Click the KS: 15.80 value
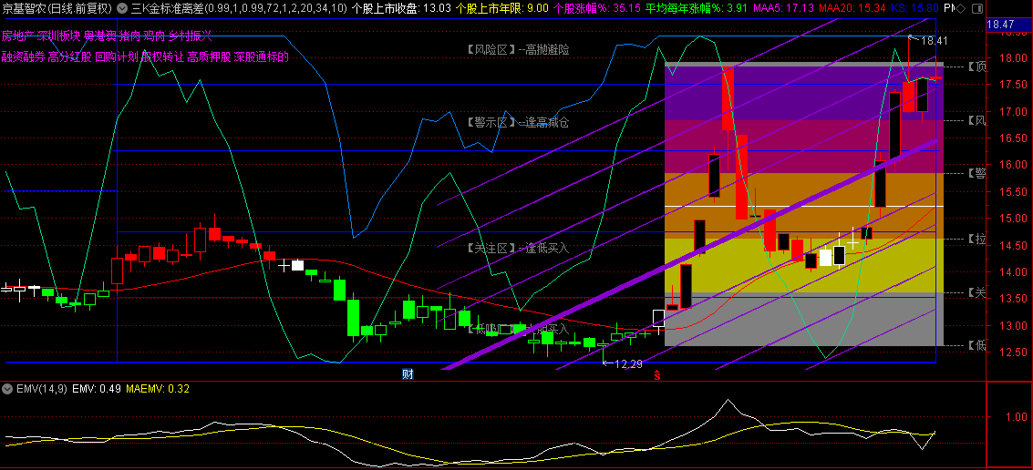 click(x=915, y=8)
